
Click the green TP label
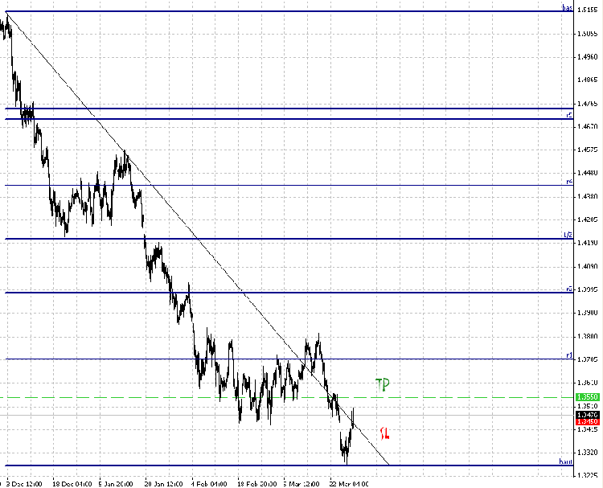point(382,385)
